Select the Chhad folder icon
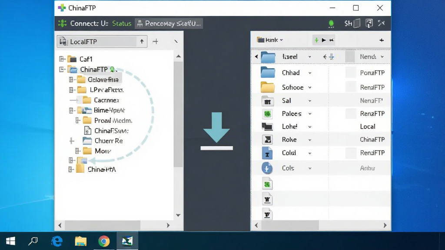Screen dimensions: 445x250 [x=268, y=72]
